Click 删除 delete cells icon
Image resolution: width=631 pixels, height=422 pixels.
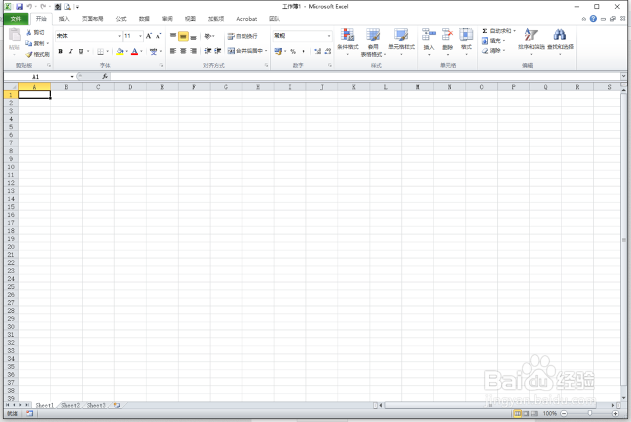447,42
